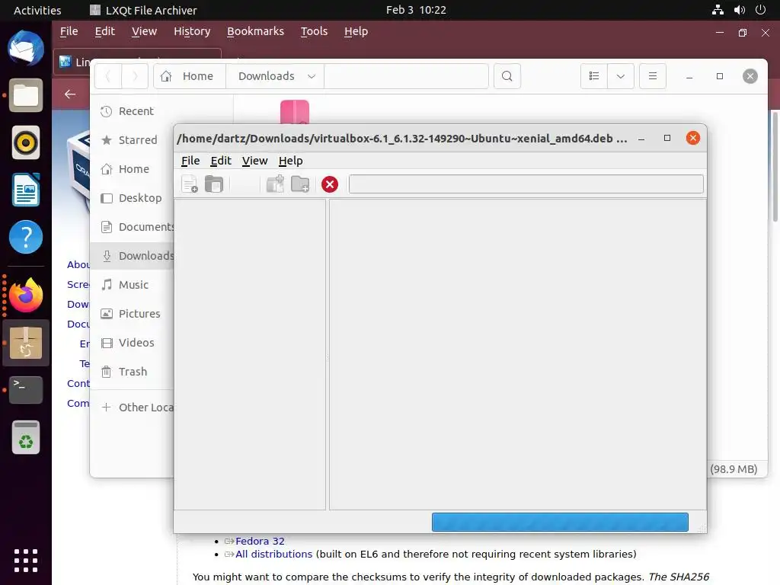This screenshot has width=780, height=585.
Task: Open browser Bookmarks menu
Action: pos(255,31)
